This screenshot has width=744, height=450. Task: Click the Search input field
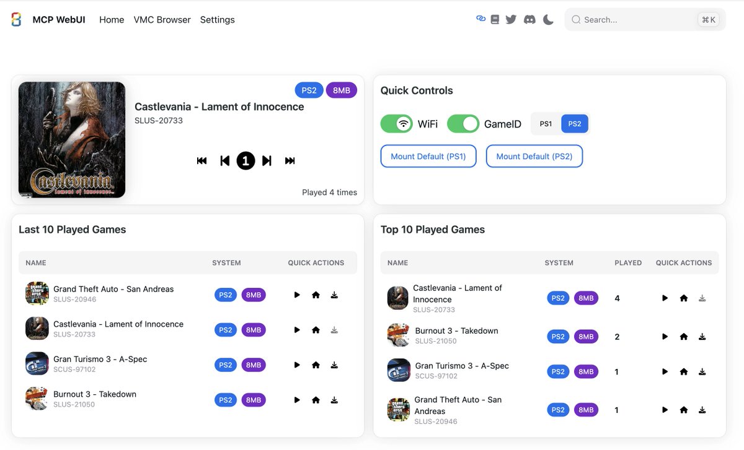coord(645,20)
